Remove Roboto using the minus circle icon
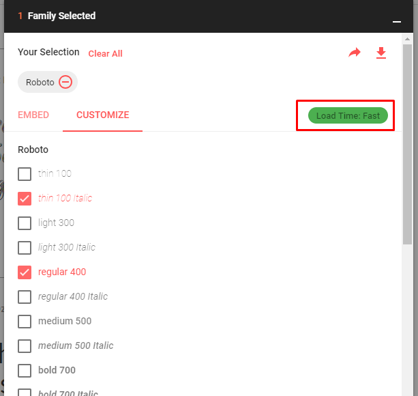Screen dimensions: 418x396 [65, 82]
